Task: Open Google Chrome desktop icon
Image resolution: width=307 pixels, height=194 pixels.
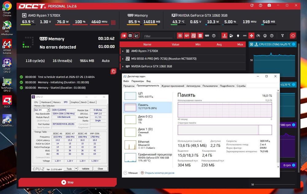Action: pyautogui.click(x=7, y=9)
